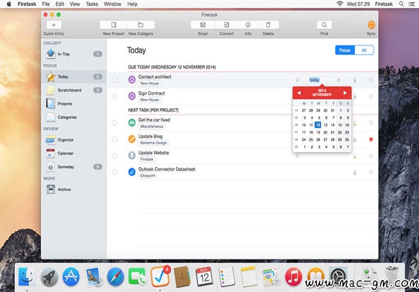Screen dimensions: 419x292
Task: Open Projects in the sidebar
Action: point(74,104)
